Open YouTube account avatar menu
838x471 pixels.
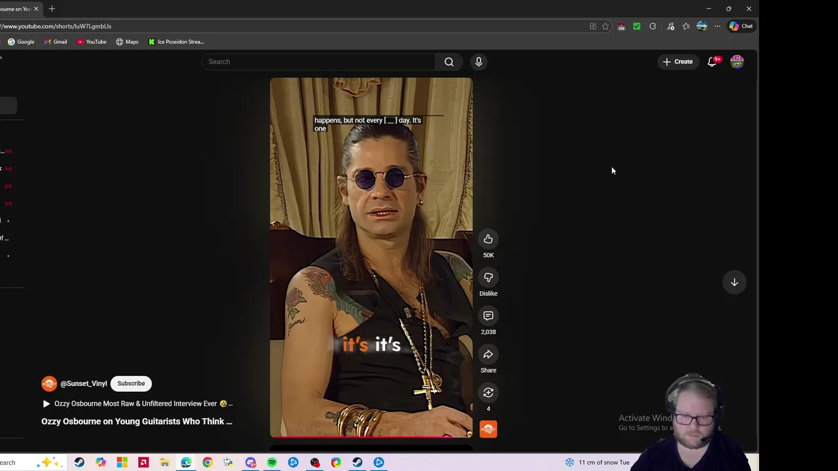[737, 61]
